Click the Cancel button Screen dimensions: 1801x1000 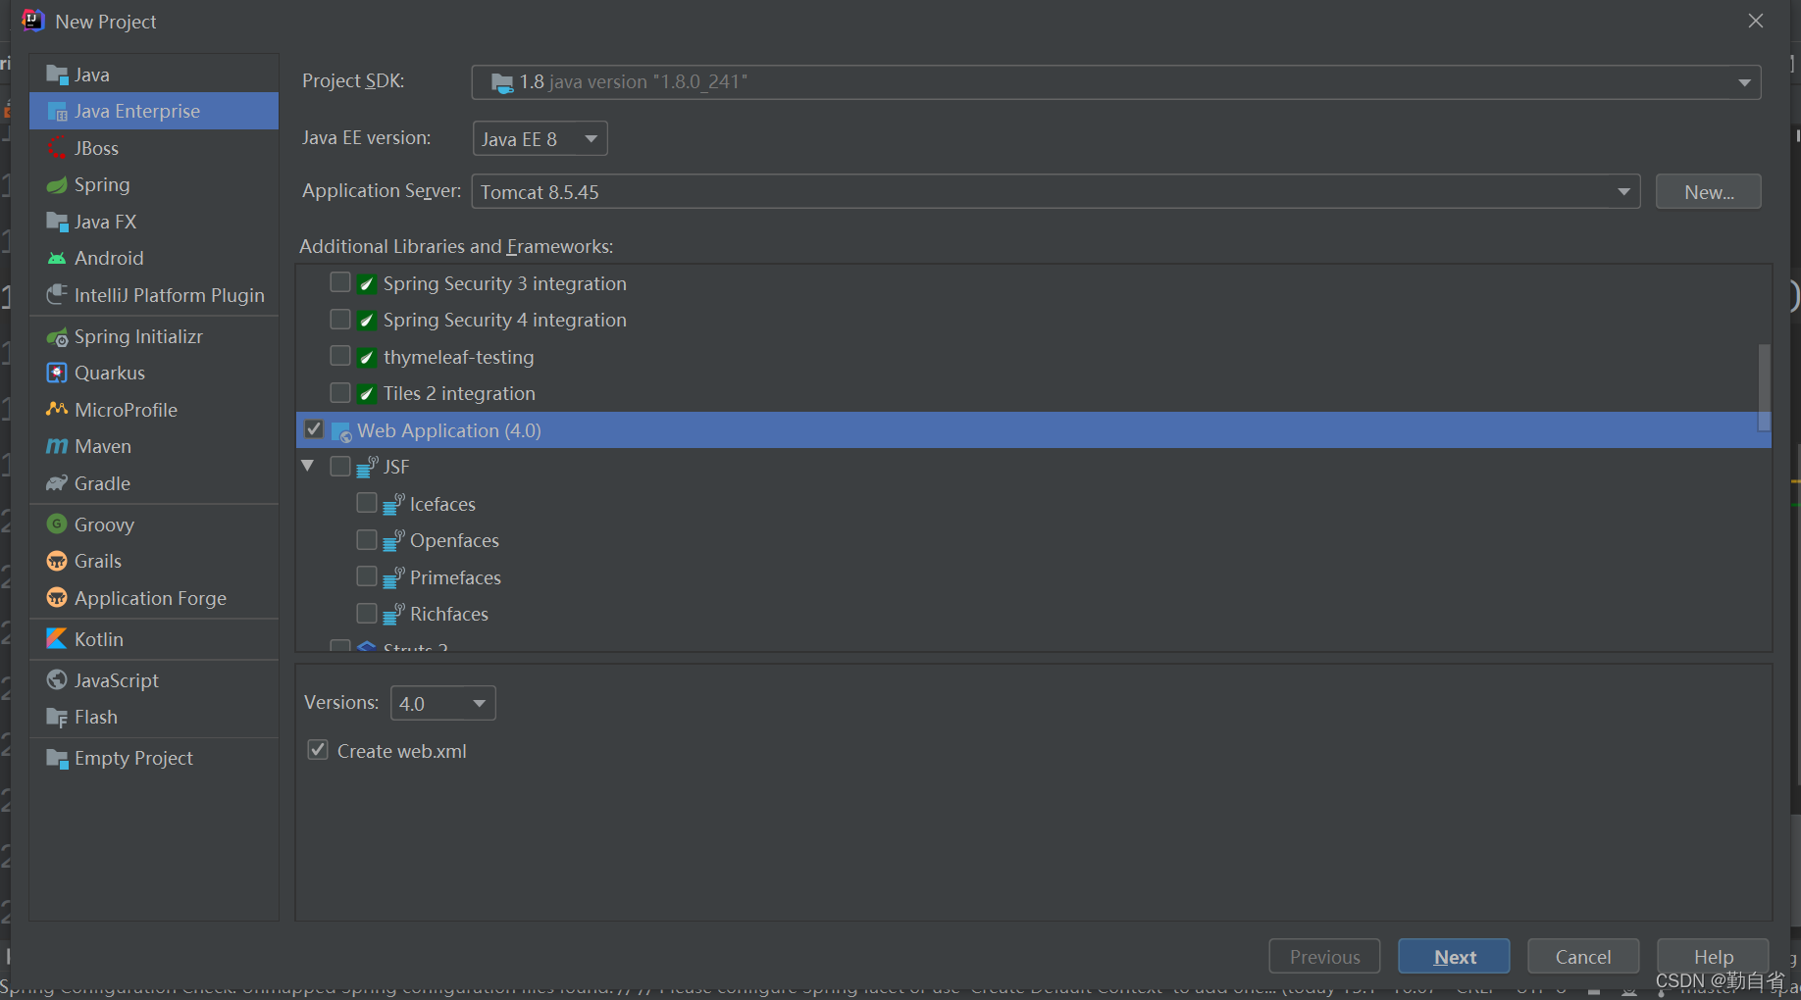point(1582,957)
